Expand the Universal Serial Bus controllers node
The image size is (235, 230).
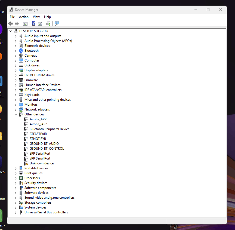click(16, 212)
